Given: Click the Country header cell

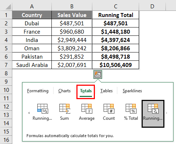Looking at the screenshot, I should 32,15.
